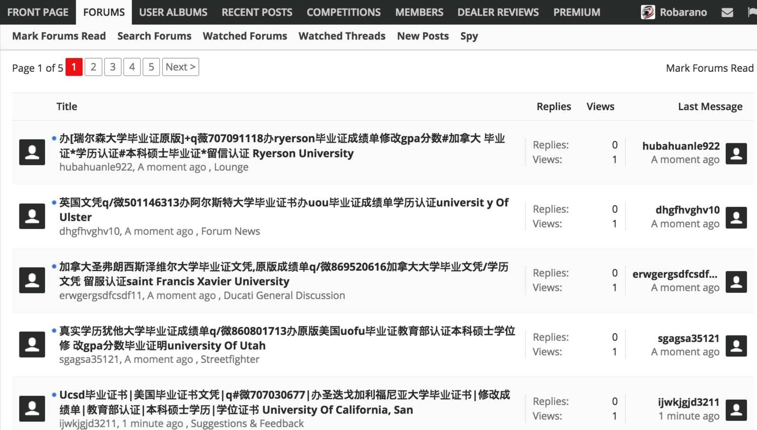Go to page 3

(x=113, y=67)
